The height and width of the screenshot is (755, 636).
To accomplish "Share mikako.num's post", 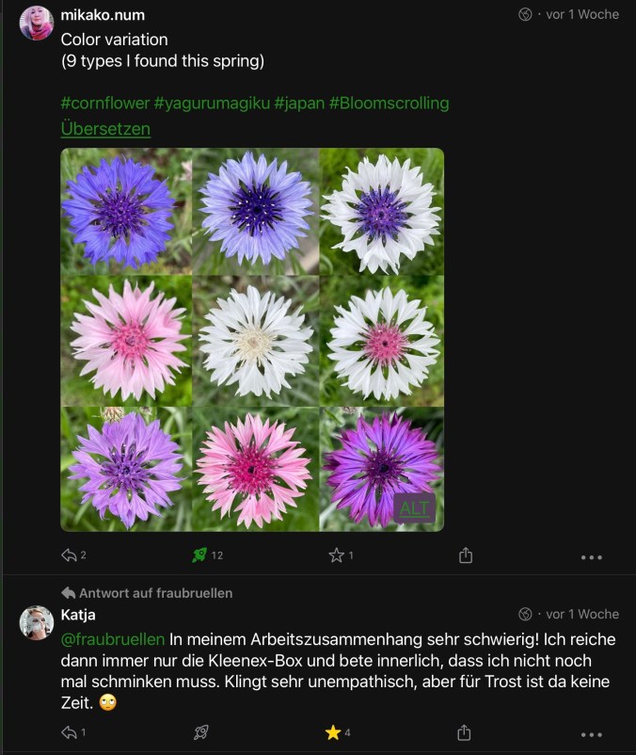I will coord(465,555).
